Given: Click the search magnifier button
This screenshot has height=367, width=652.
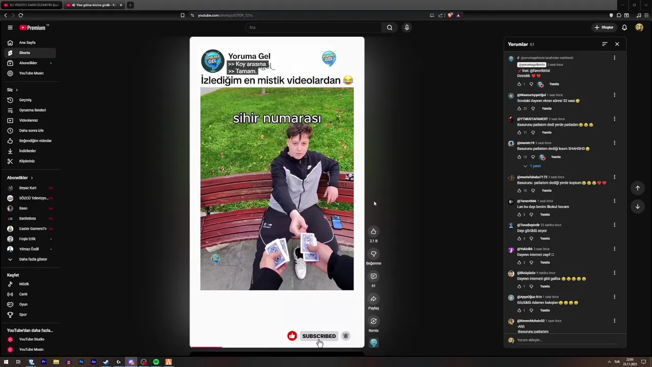Looking at the screenshot, I should (390, 28).
